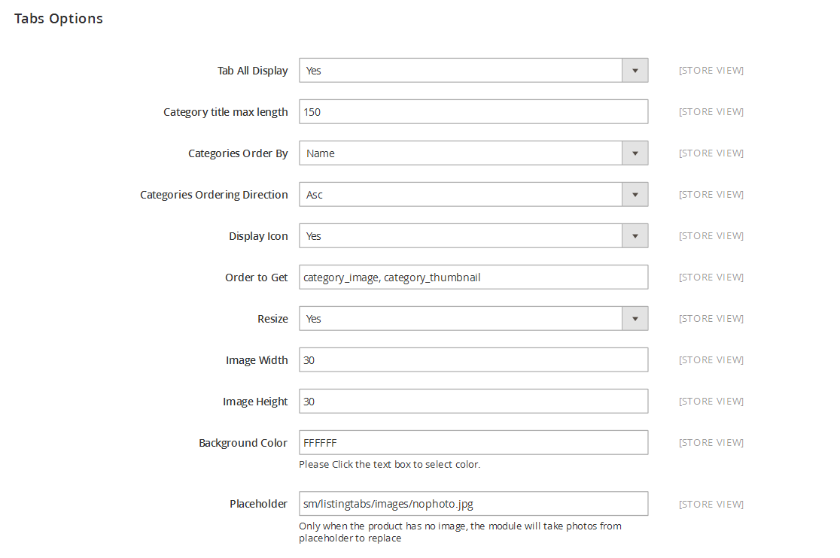Click the Asc value in Ordering Direction
Screen dimensions: 840x558
tap(315, 195)
